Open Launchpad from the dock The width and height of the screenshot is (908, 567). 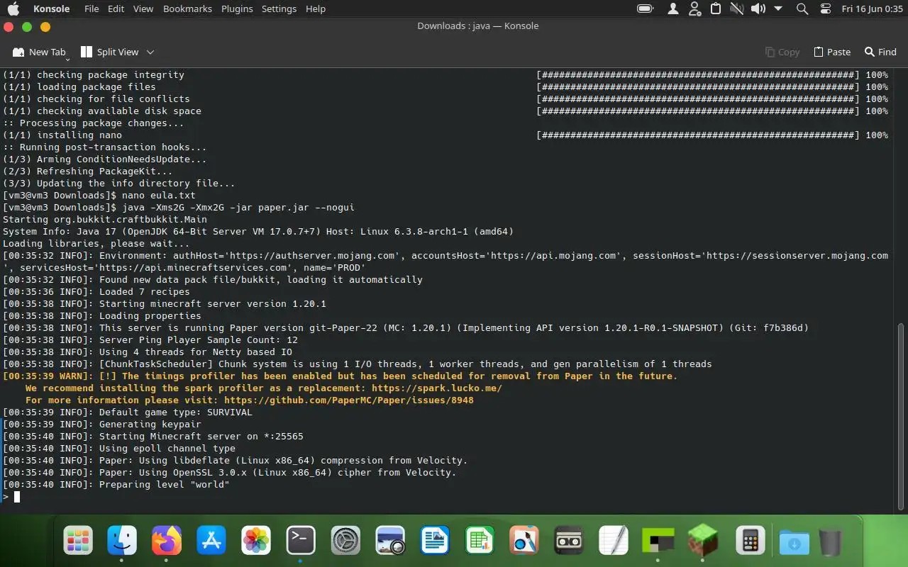pyautogui.click(x=78, y=541)
